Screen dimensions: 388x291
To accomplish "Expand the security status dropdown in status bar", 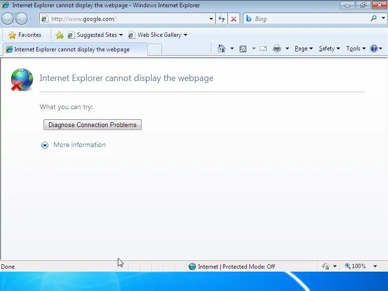I will (x=335, y=266).
